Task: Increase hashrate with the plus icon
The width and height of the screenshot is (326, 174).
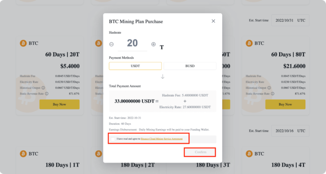Action: pyautogui.click(x=154, y=44)
